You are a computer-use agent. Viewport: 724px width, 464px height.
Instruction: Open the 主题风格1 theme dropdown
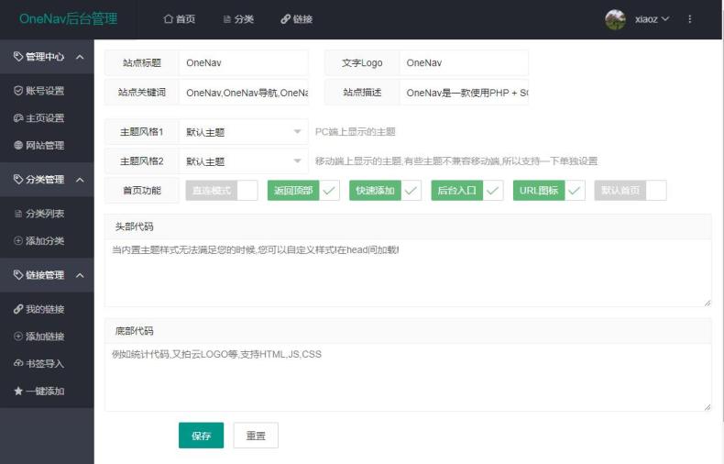point(244,132)
